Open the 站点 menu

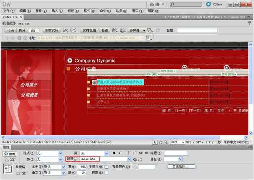[121, 11]
